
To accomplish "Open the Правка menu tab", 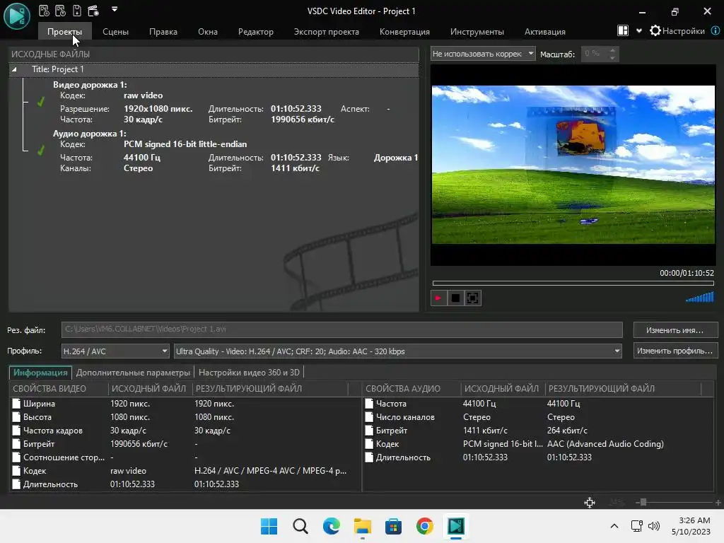I will click(163, 31).
